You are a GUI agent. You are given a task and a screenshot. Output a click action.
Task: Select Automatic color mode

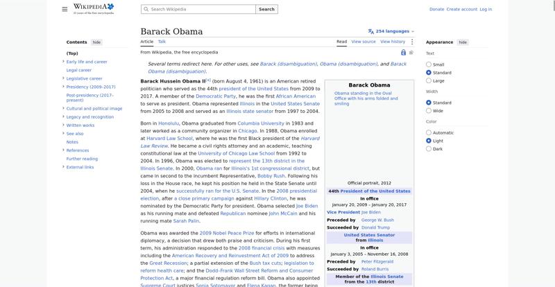coord(429,132)
